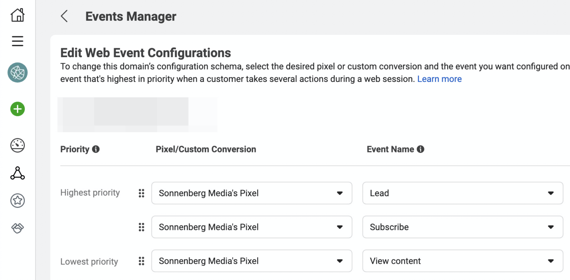Open the Subscribe event name dropdown
Screen dimensions: 570x280
pos(463,227)
